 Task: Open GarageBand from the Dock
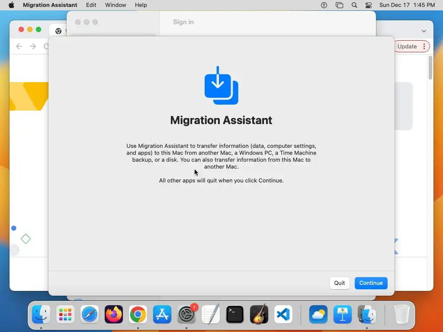pyautogui.click(x=259, y=314)
